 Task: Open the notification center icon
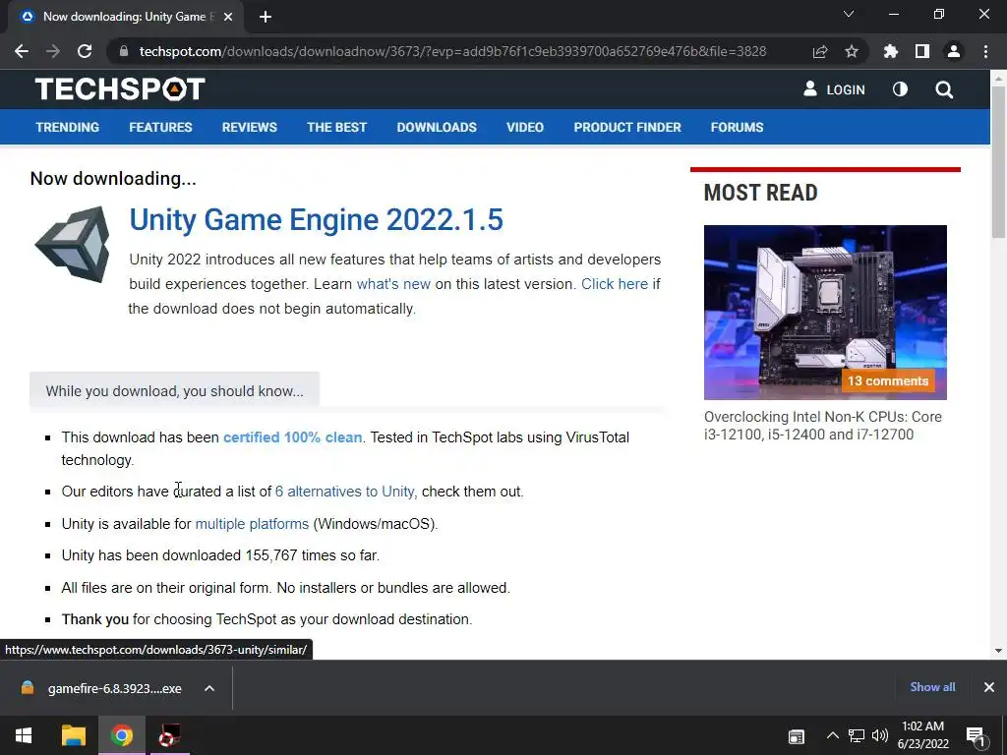976,736
